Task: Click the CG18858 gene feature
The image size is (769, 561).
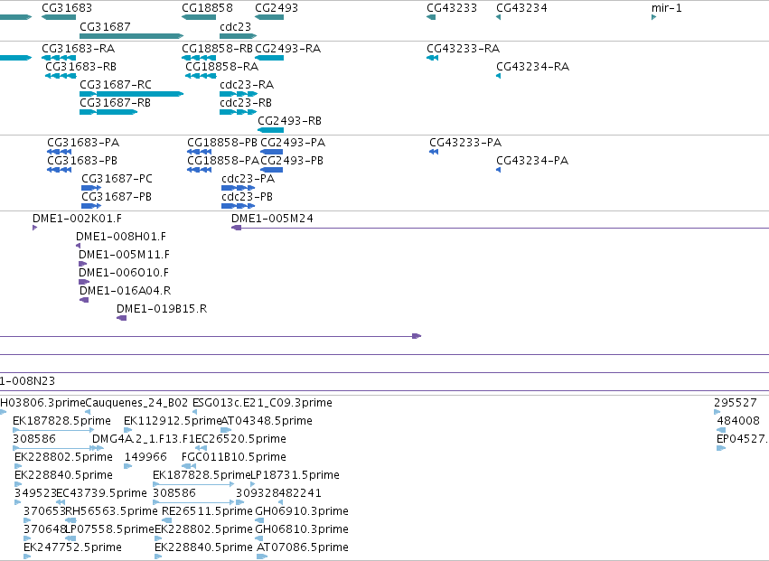Action: point(199,17)
